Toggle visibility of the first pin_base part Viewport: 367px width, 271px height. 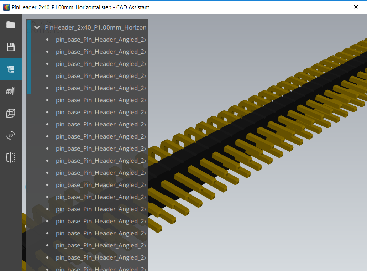(x=47, y=40)
